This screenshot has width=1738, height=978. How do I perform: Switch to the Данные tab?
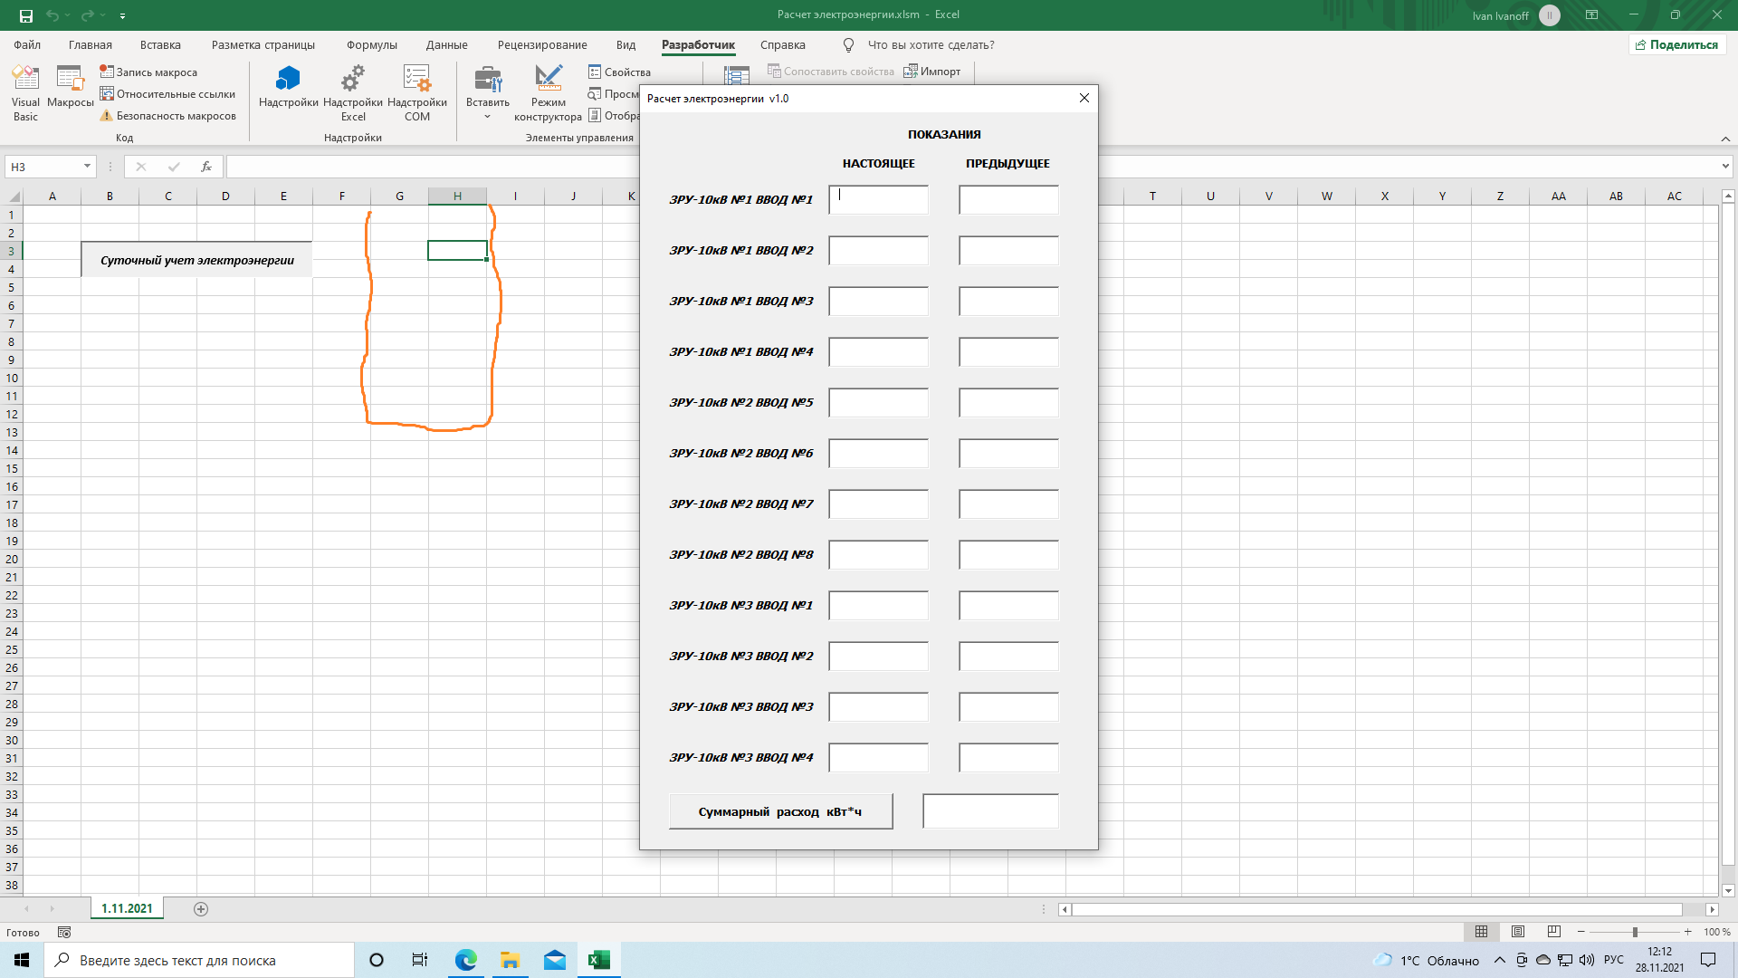[447, 44]
